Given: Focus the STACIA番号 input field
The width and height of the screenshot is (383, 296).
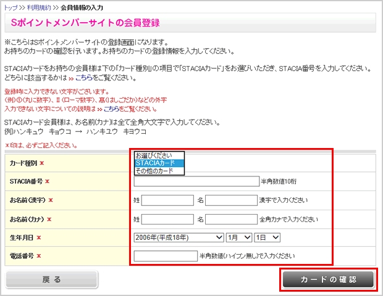Looking at the screenshot, I should [x=196, y=181].
